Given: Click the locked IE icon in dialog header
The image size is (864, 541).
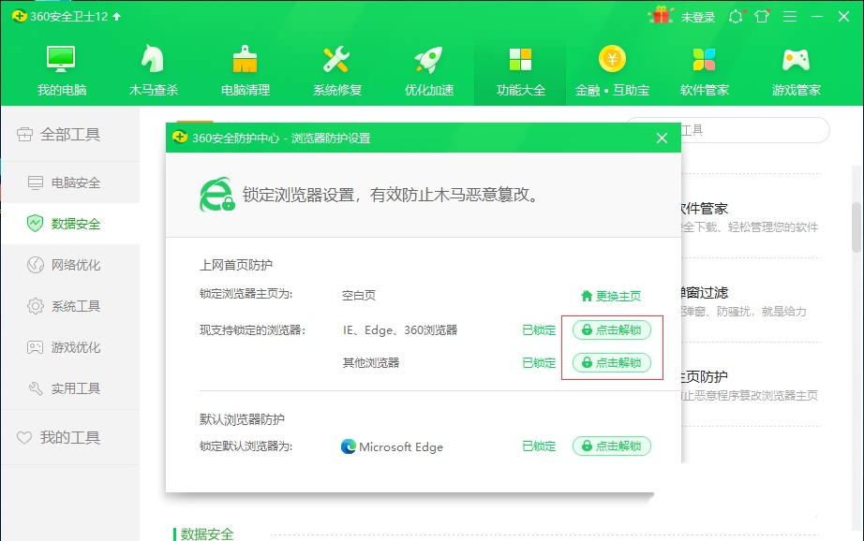Looking at the screenshot, I should (x=217, y=195).
